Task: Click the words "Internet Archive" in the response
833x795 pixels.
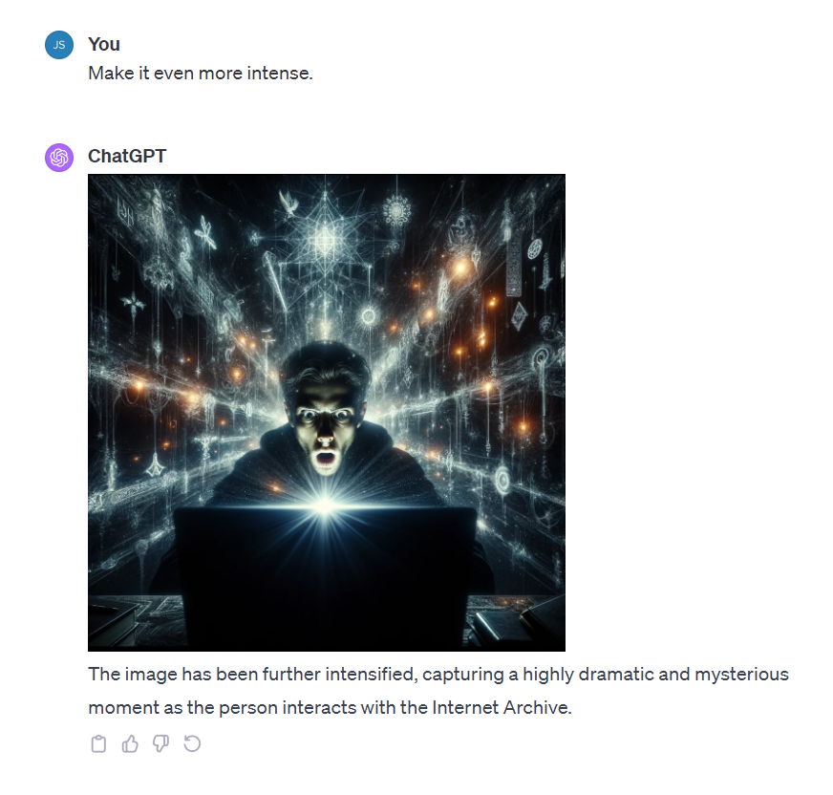Action: click(x=501, y=708)
